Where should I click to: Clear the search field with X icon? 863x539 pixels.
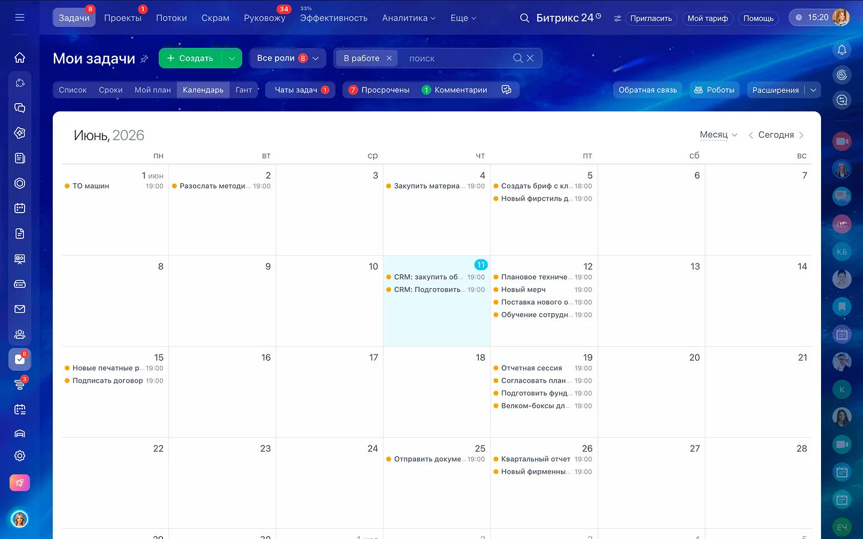[530, 58]
